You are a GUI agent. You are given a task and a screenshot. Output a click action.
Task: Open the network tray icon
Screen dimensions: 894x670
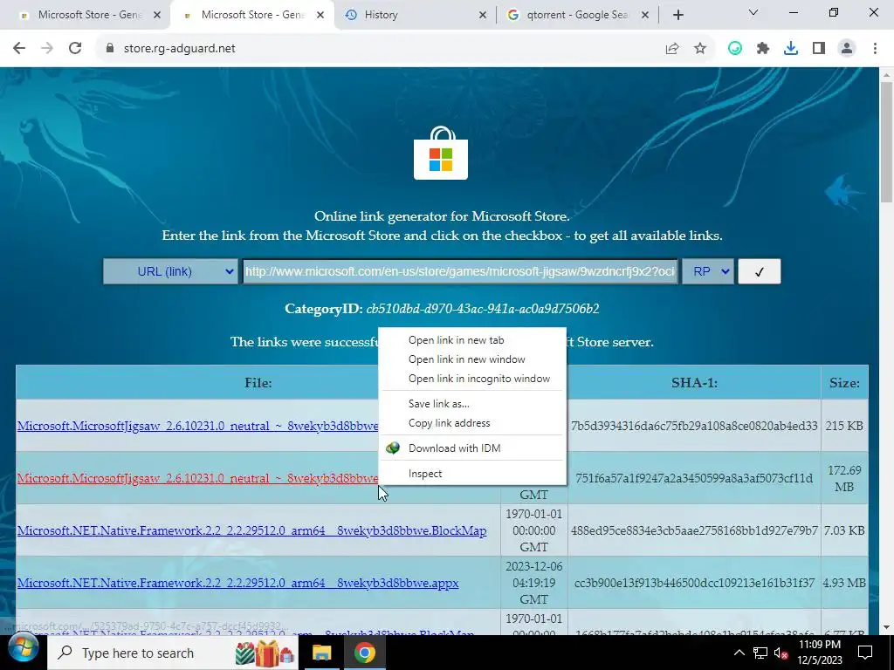[760, 653]
